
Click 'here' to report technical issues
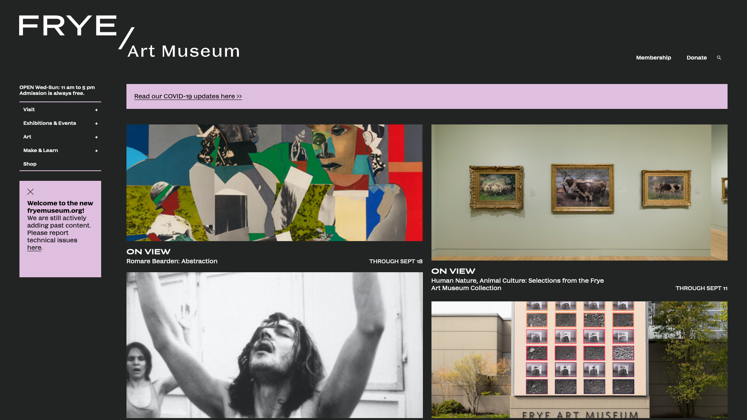pos(34,248)
